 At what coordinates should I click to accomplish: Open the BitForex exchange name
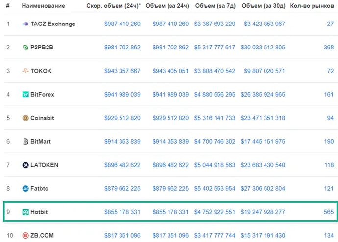tap(42, 95)
